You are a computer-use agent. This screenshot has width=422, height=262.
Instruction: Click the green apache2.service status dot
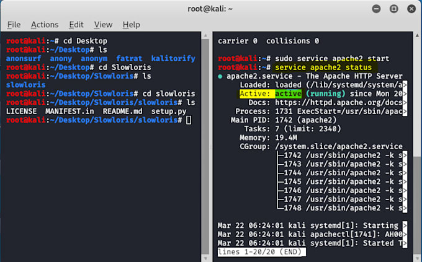220,77
